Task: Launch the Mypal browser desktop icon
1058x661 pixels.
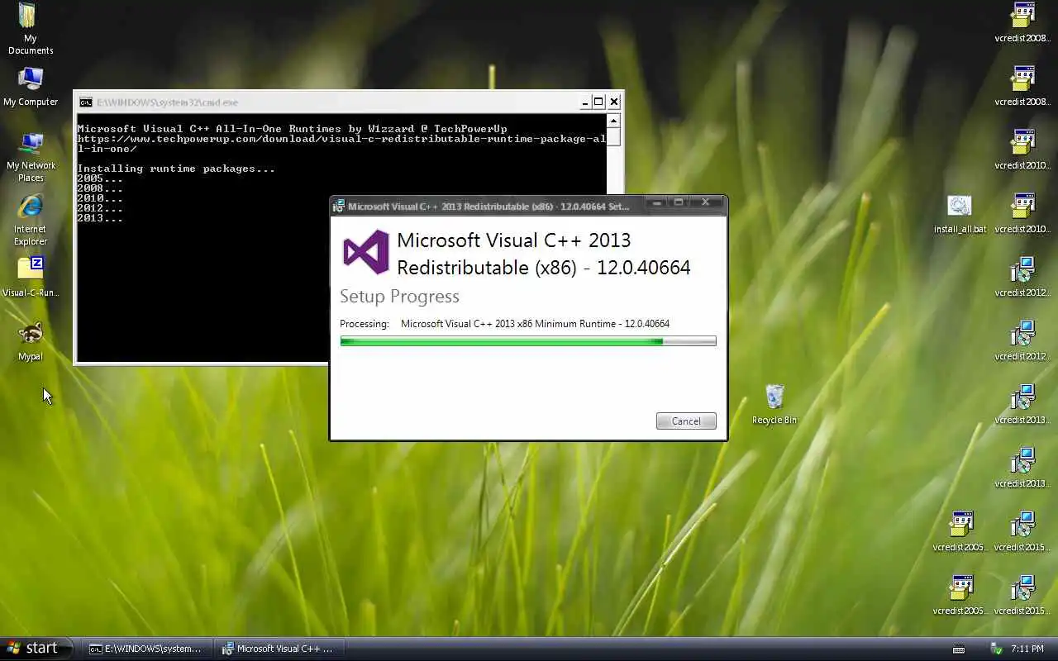Action: click(31, 340)
